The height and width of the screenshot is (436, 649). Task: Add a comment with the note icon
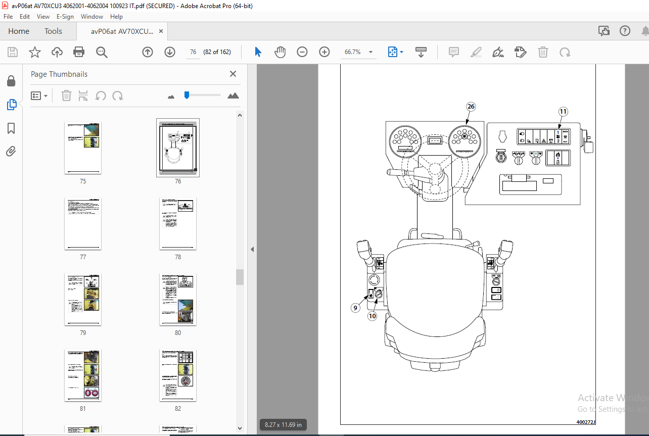click(454, 52)
